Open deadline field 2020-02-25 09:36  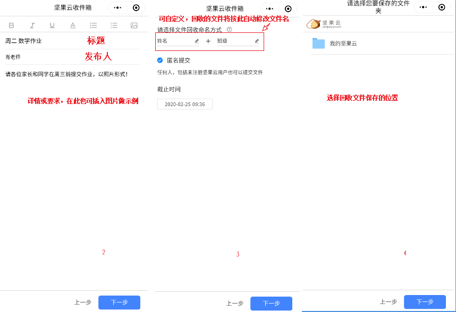[x=184, y=104]
